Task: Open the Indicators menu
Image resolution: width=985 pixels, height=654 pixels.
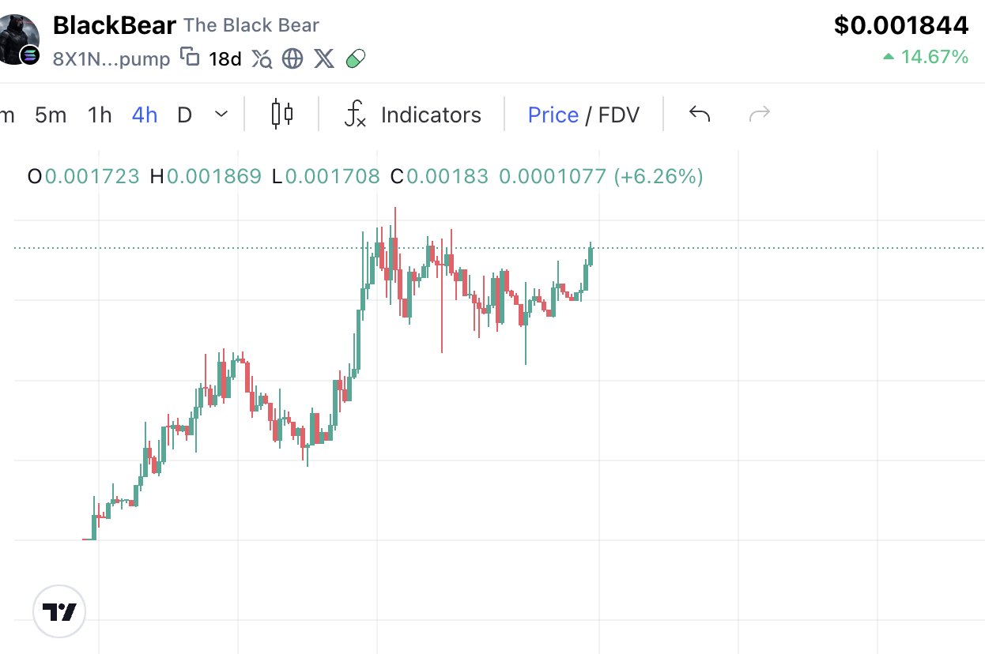Action: [413, 115]
